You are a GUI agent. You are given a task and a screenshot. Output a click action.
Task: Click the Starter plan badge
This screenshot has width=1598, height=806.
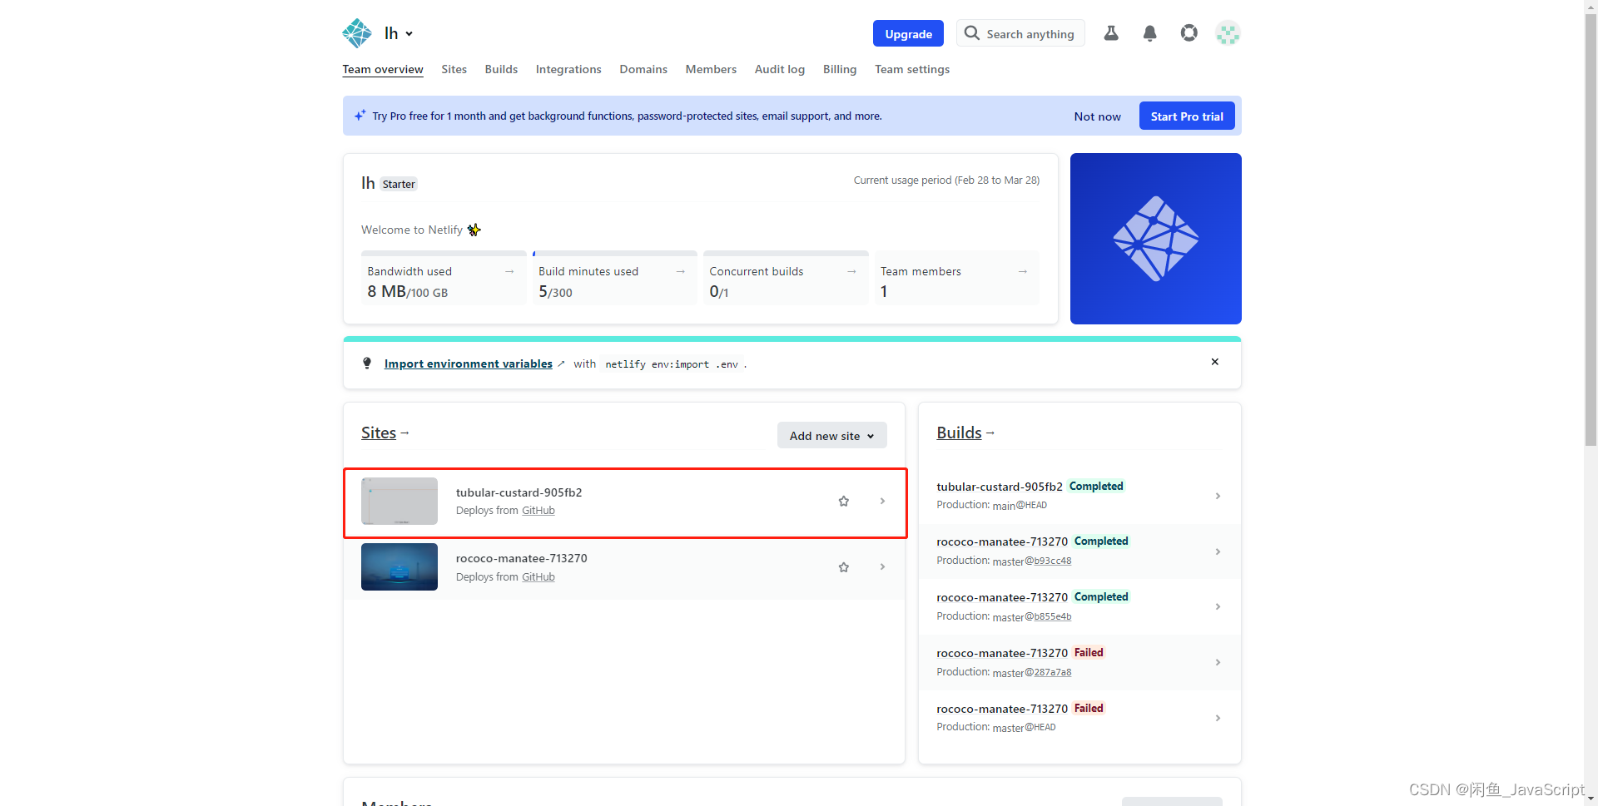[399, 184]
